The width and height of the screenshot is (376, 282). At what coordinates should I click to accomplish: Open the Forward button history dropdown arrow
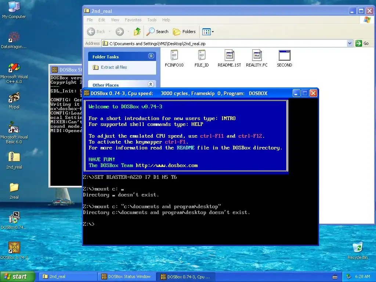pos(128,32)
